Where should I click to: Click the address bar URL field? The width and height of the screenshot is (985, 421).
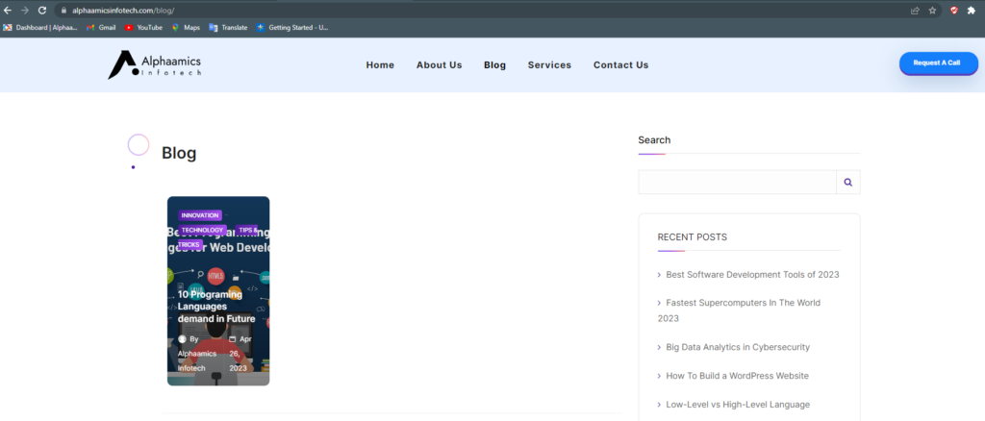point(484,11)
